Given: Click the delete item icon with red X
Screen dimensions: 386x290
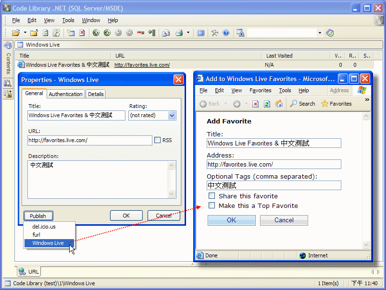Looking at the screenshot, I should point(82,33).
